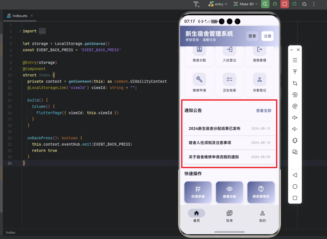The image size is (327, 239).
Task: Select the 我的 profile bottom tab
Action: coord(262,216)
